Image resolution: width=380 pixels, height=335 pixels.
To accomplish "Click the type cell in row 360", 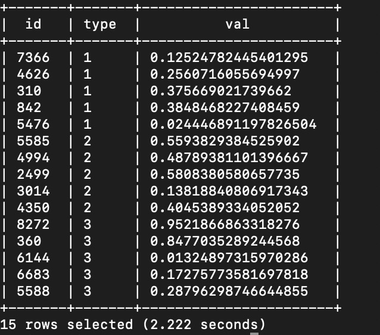I will (x=88, y=241).
